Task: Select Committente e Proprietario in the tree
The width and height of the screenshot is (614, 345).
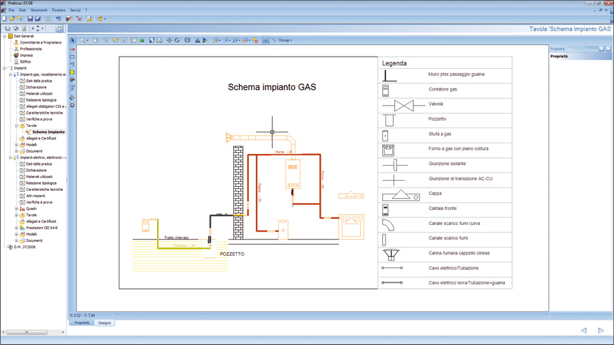Action: [41, 43]
